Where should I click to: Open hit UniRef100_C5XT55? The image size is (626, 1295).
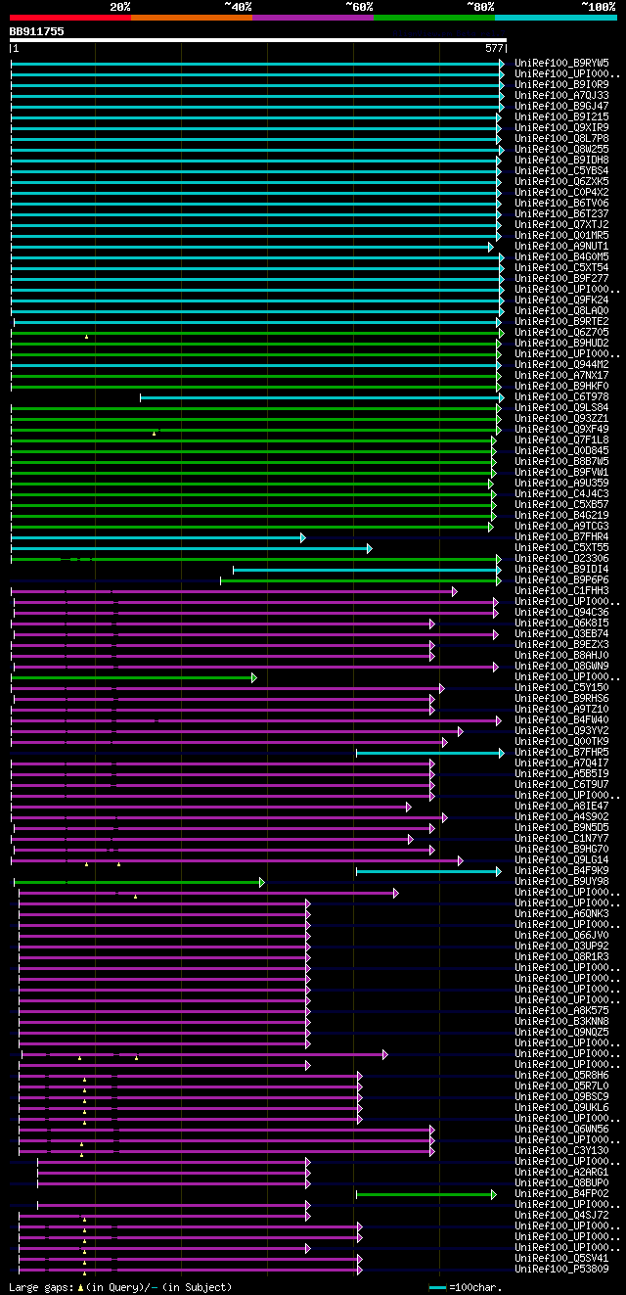561,547
